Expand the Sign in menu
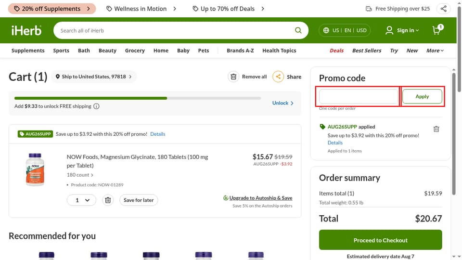 (x=408, y=30)
